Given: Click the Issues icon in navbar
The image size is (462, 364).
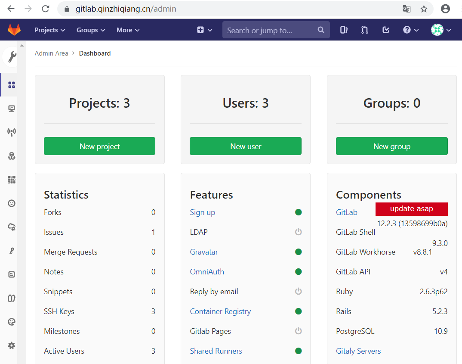Looking at the screenshot, I should tap(344, 30).
